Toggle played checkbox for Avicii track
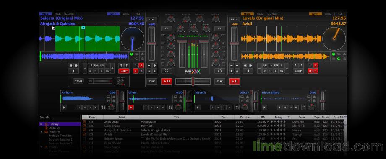This screenshot has height=159, width=386. coord(84,134)
